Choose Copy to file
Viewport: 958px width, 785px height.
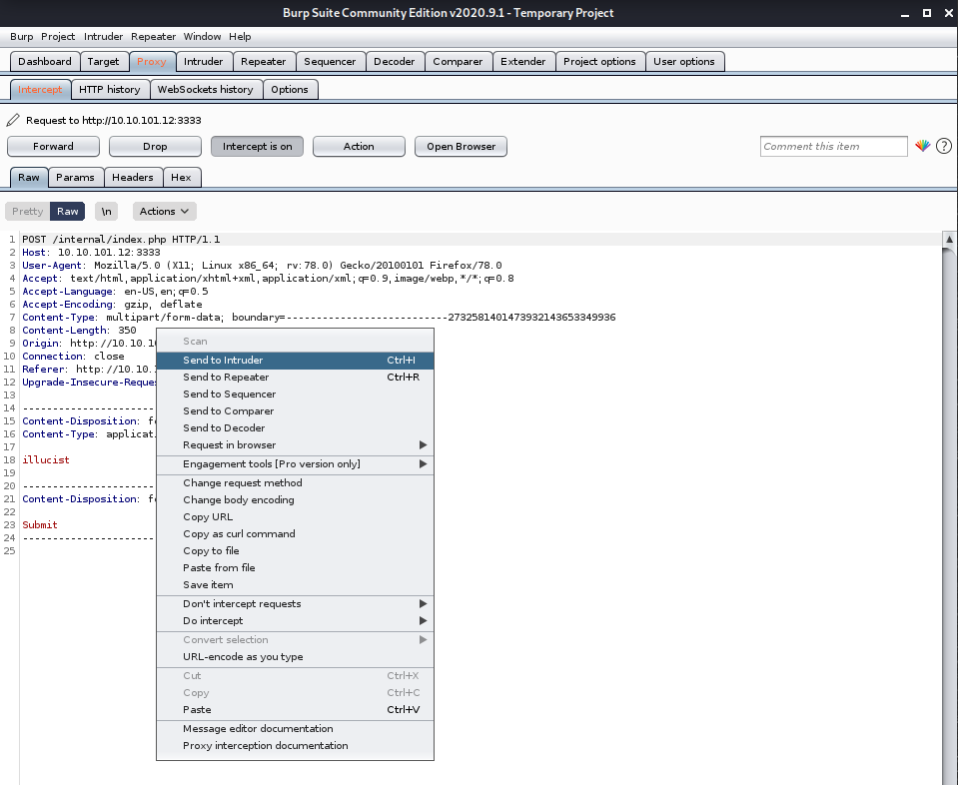[x=295, y=551]
